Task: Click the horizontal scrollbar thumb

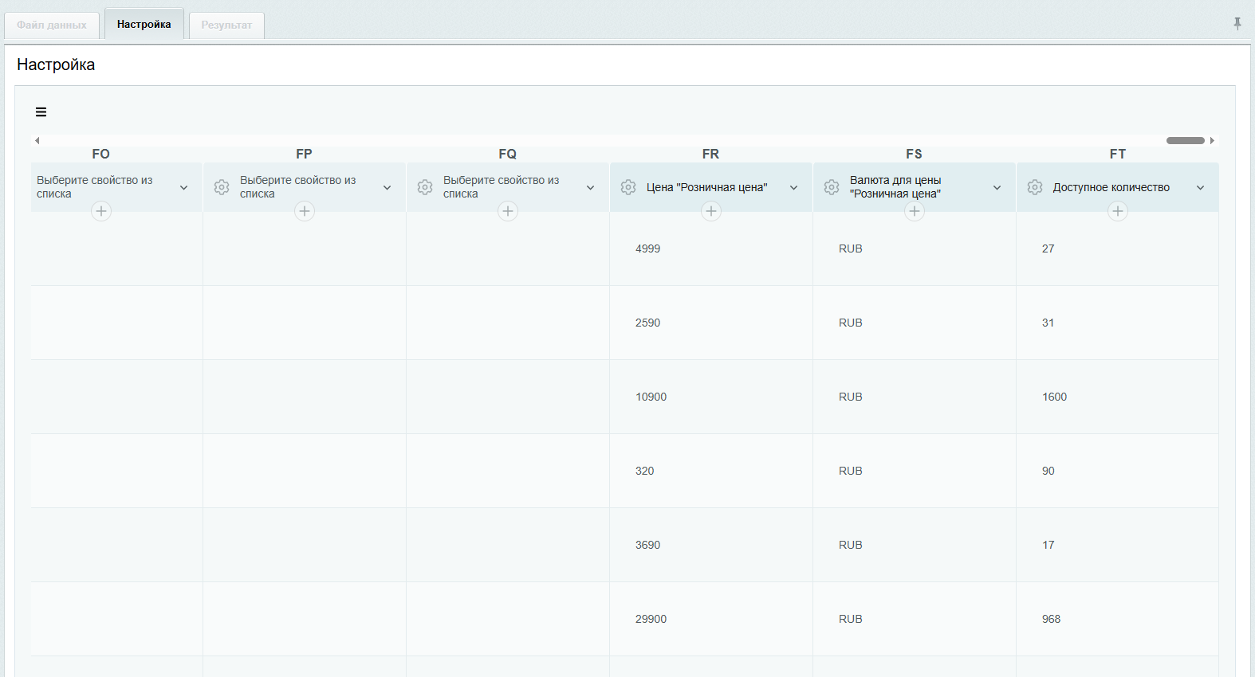Action: tap(1186, 140)
